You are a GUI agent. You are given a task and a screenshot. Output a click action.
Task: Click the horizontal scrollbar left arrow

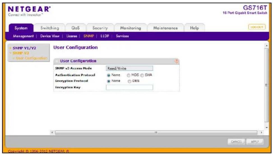pyautogui.click(x=52, y=133)
